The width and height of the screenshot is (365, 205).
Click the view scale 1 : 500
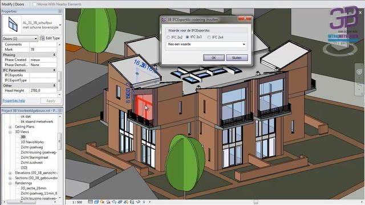[x=78, y=202]
